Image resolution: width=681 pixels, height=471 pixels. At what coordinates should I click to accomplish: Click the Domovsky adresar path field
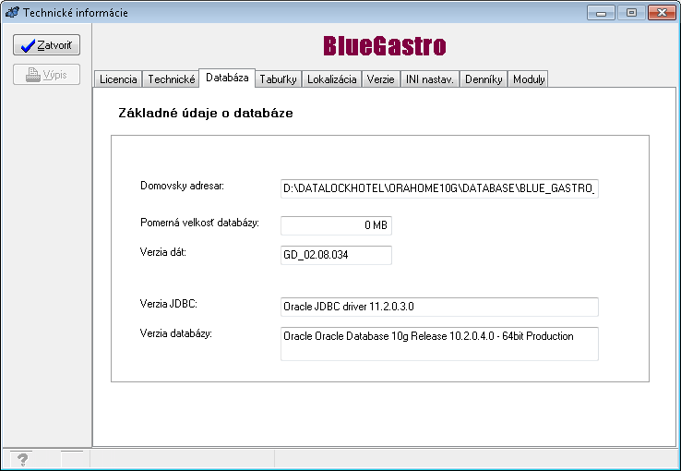point(439,188)
